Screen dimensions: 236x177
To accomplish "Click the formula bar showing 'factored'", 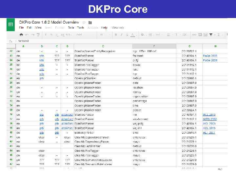I will click(122, 41).
